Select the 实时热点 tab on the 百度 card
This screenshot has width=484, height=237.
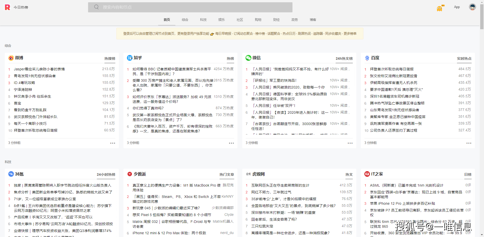[464, 58]
